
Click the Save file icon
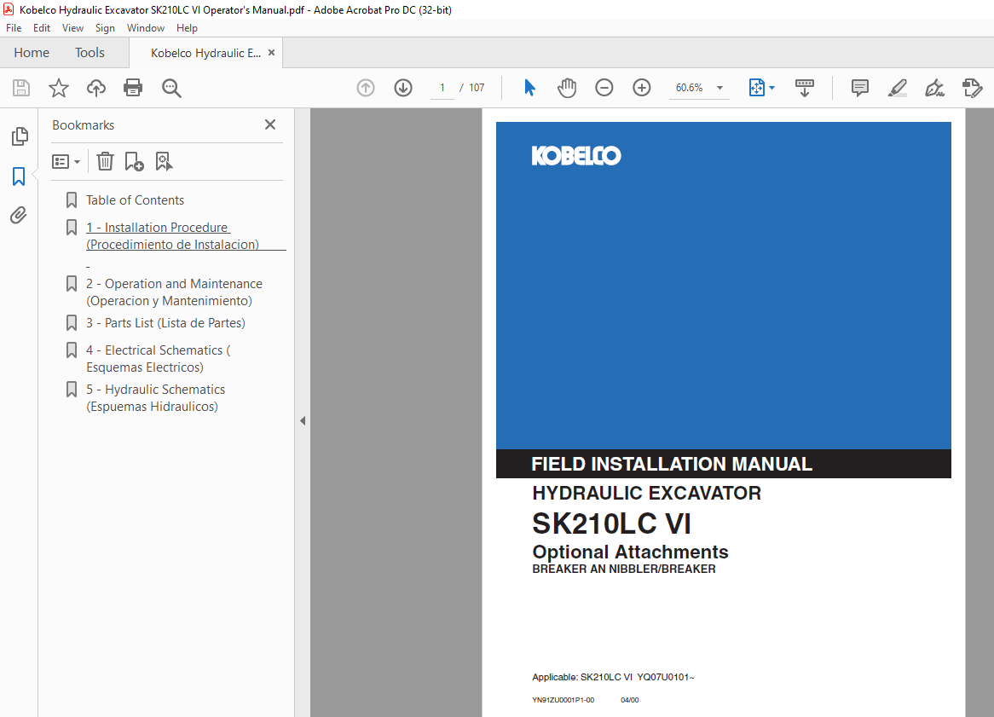click(21, 88)
